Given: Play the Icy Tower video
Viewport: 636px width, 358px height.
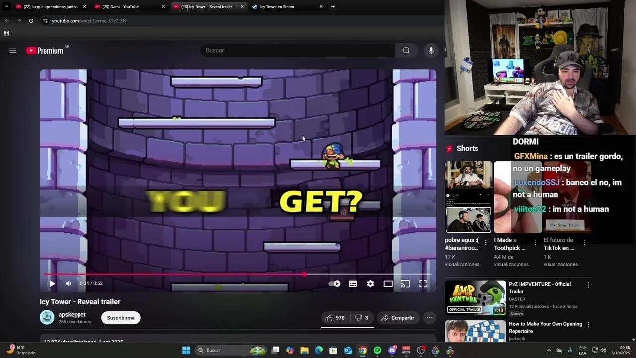Looking at the screenshot, I should [x=52, y=284].
